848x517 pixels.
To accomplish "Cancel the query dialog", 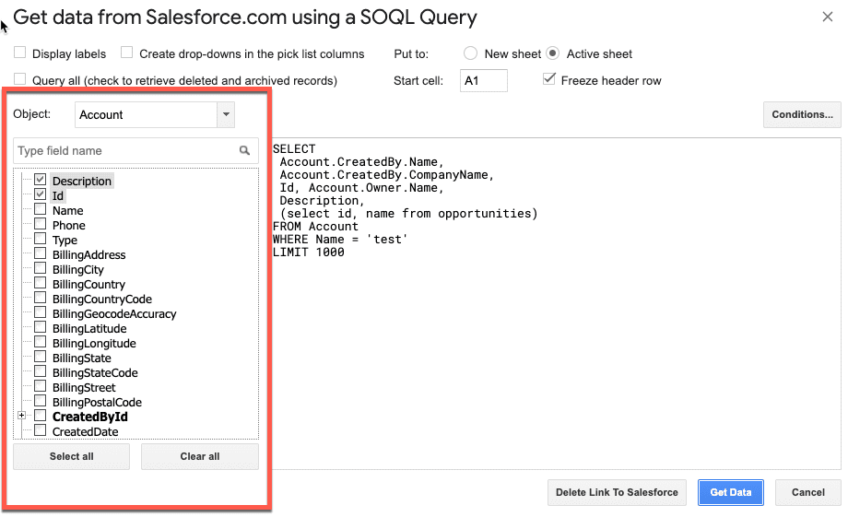I will click(807, 492).
